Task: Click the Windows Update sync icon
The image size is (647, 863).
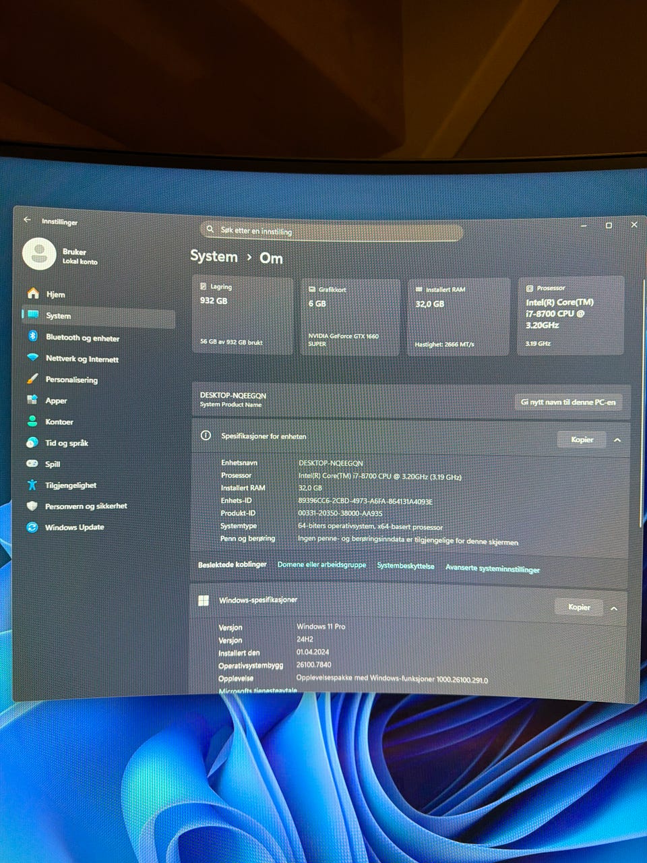Action: tap(32, 527)
